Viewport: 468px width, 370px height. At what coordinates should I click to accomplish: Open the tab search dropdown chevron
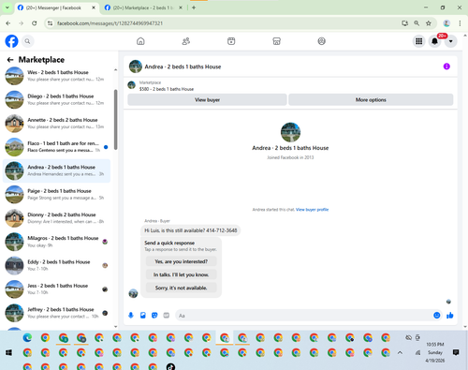[7, 7]
